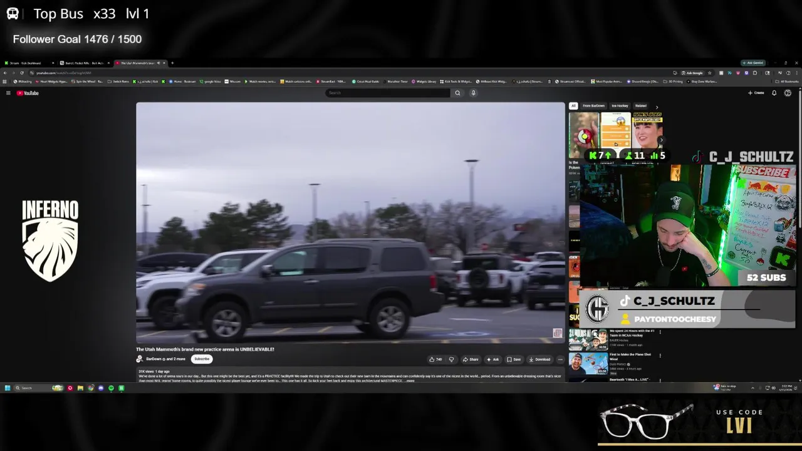Subscribe to the BarDown channel
Screen dimensions: 802x451
202,359
